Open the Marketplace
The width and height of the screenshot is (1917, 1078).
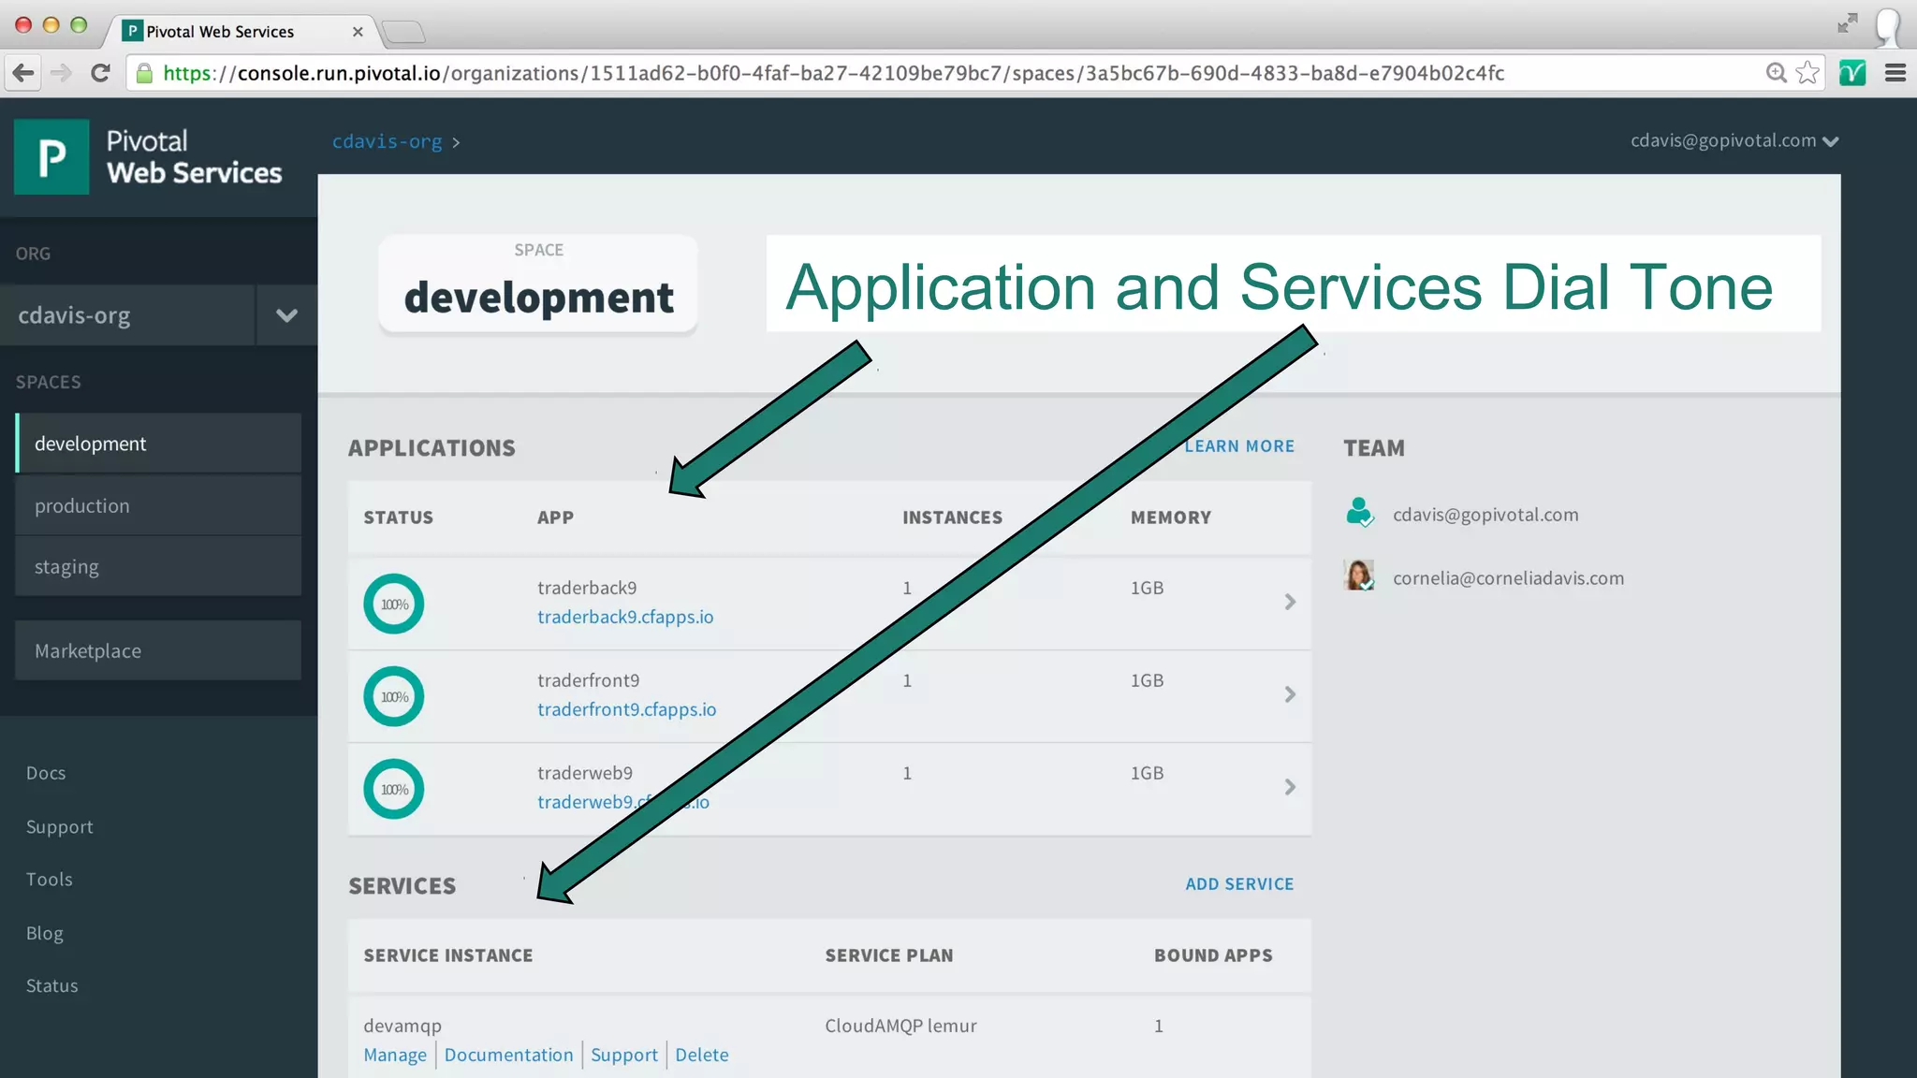tap(158, 650)
